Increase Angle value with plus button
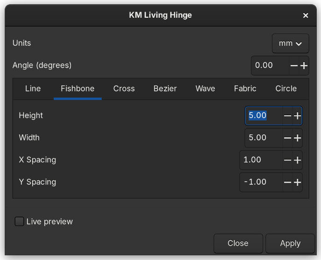The height and width of the screenshot is (260, 321). click(x=304, y=66)
